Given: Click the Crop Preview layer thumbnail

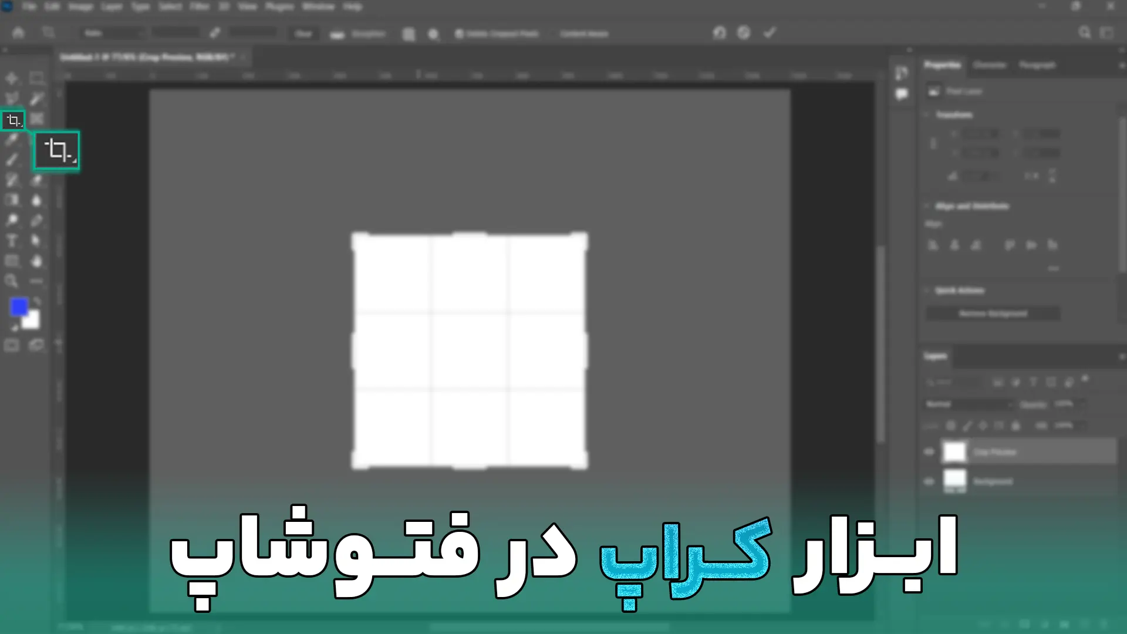Looking at the screenshot, I should tap(954, 452).
